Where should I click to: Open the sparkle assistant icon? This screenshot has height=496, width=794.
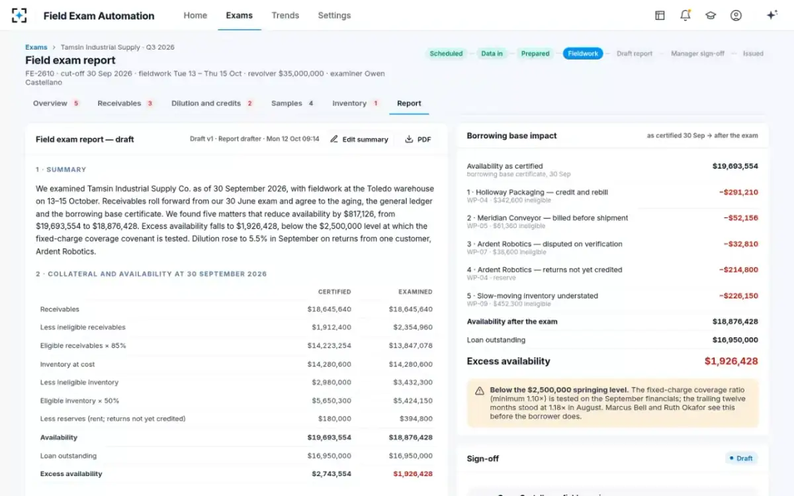[772, 15]
